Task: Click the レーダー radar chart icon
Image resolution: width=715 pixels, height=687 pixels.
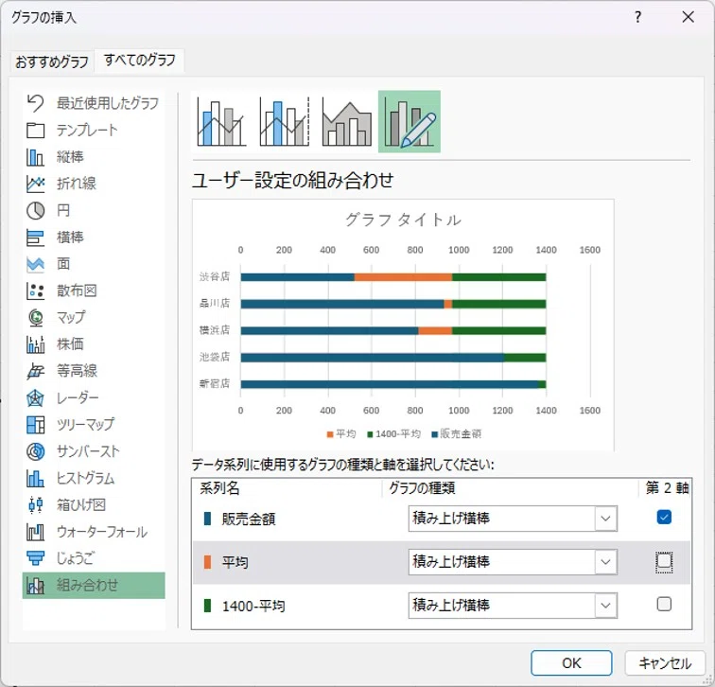Action: (x=35, y=398)
